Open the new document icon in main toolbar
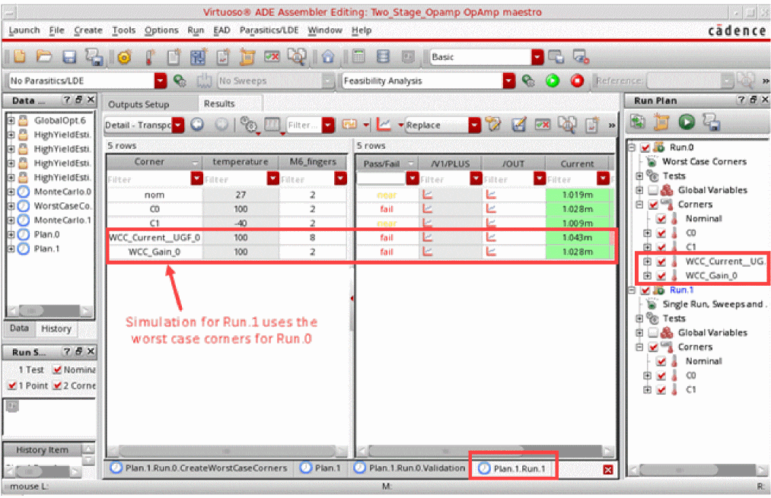 [x=20, y=57]
